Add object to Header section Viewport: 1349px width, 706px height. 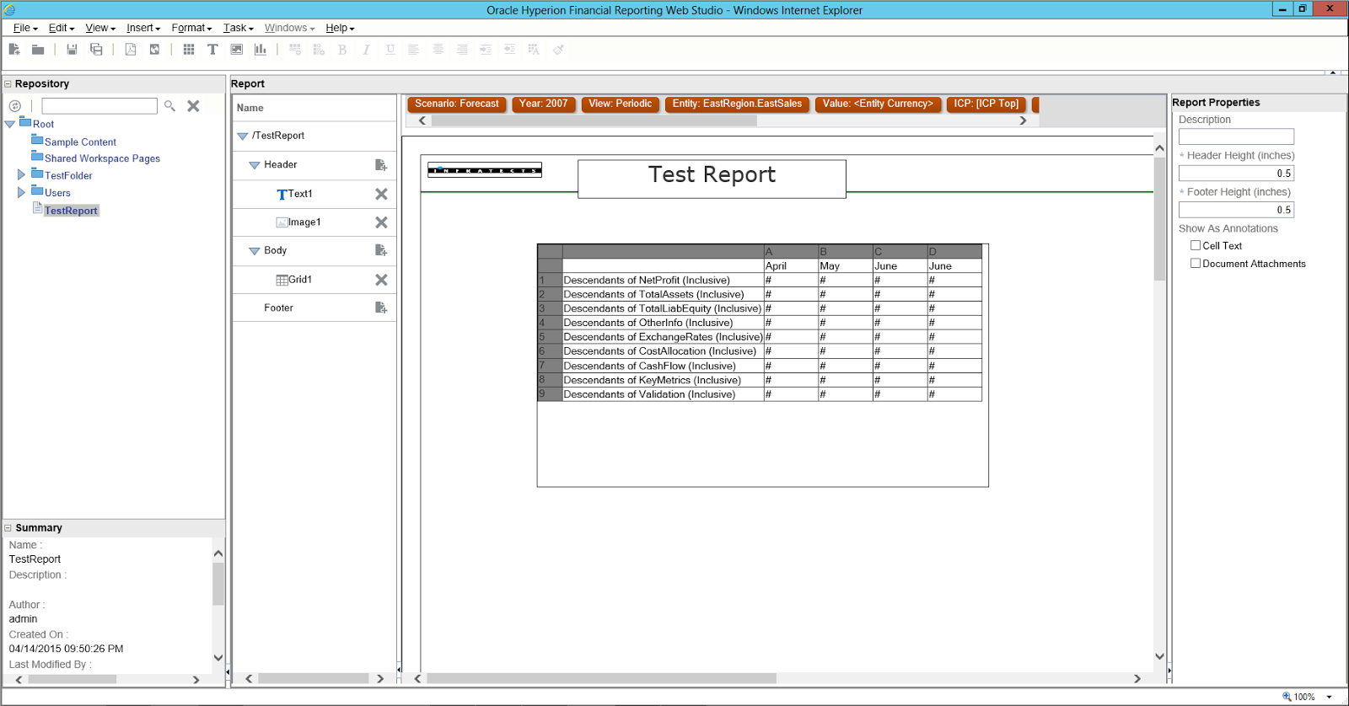[x=381, y=165]
